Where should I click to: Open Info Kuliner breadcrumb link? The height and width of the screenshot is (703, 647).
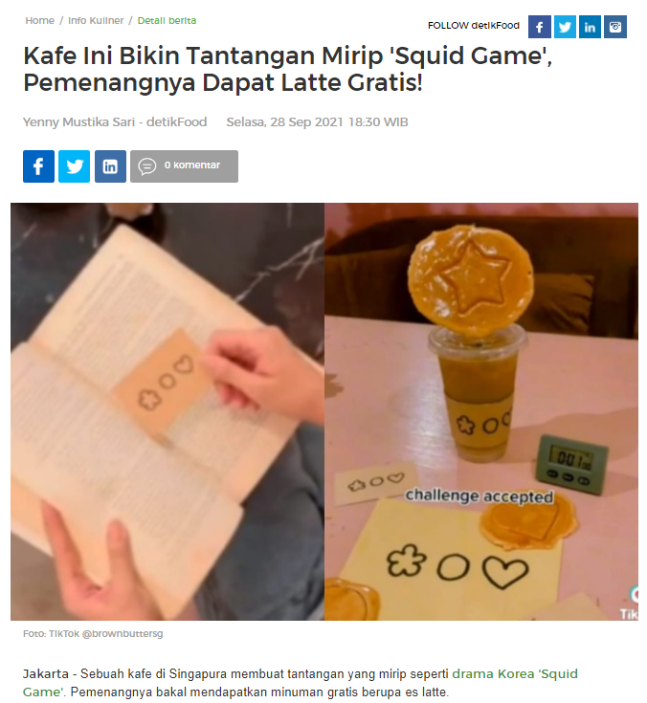coord(96,21)
